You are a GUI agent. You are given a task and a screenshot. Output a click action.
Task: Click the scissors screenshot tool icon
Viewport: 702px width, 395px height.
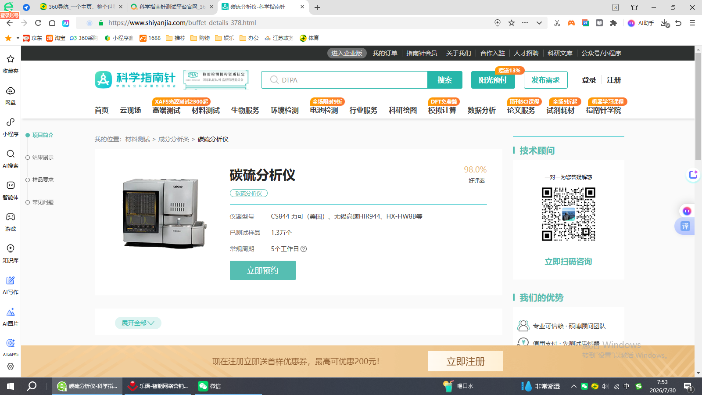557,23
